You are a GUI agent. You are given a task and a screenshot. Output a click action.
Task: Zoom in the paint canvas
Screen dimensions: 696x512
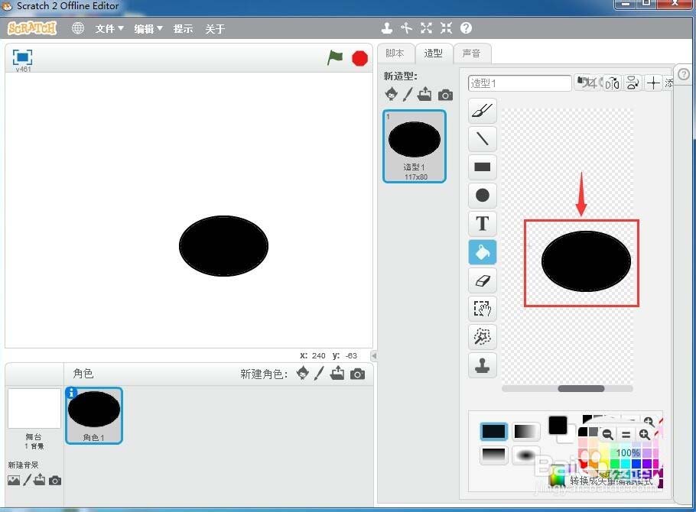tap(645, 434)
